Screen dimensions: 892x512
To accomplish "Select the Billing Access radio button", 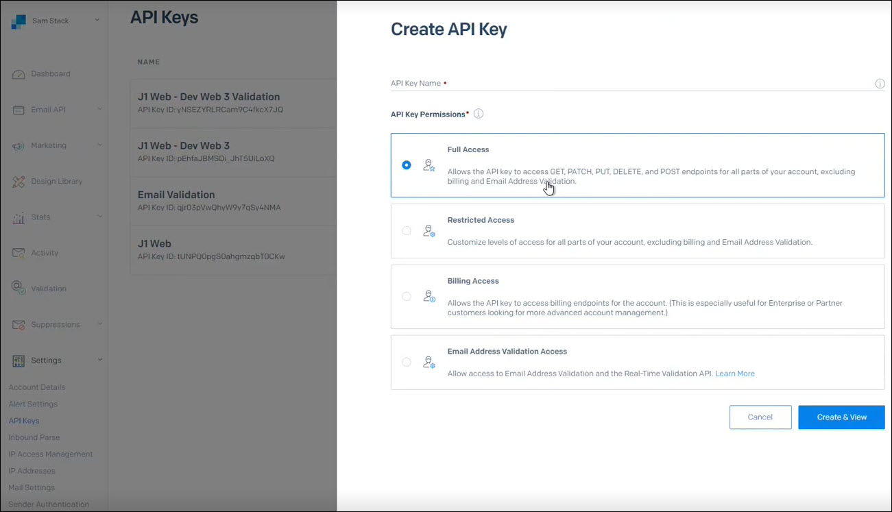I will [x=407, y=297].
